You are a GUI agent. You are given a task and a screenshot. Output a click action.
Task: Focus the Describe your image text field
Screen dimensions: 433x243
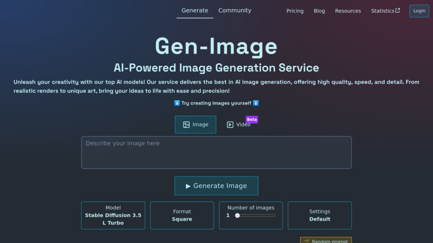[x=216, y=152]
